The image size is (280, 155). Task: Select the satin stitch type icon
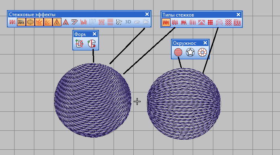[166, 22]
